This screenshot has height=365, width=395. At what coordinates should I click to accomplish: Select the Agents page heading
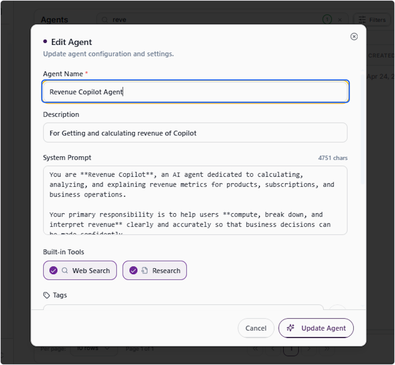pos(54,20)
